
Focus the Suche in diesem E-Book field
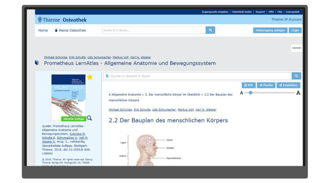click(197, 76)
